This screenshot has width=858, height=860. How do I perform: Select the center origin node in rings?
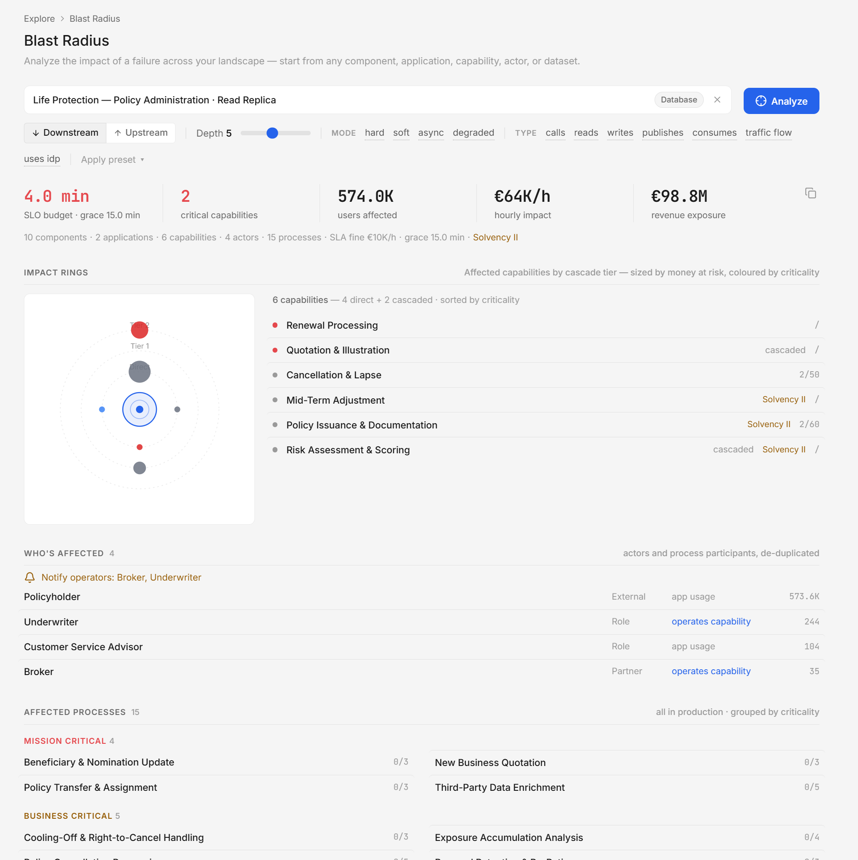click(140, 409)
